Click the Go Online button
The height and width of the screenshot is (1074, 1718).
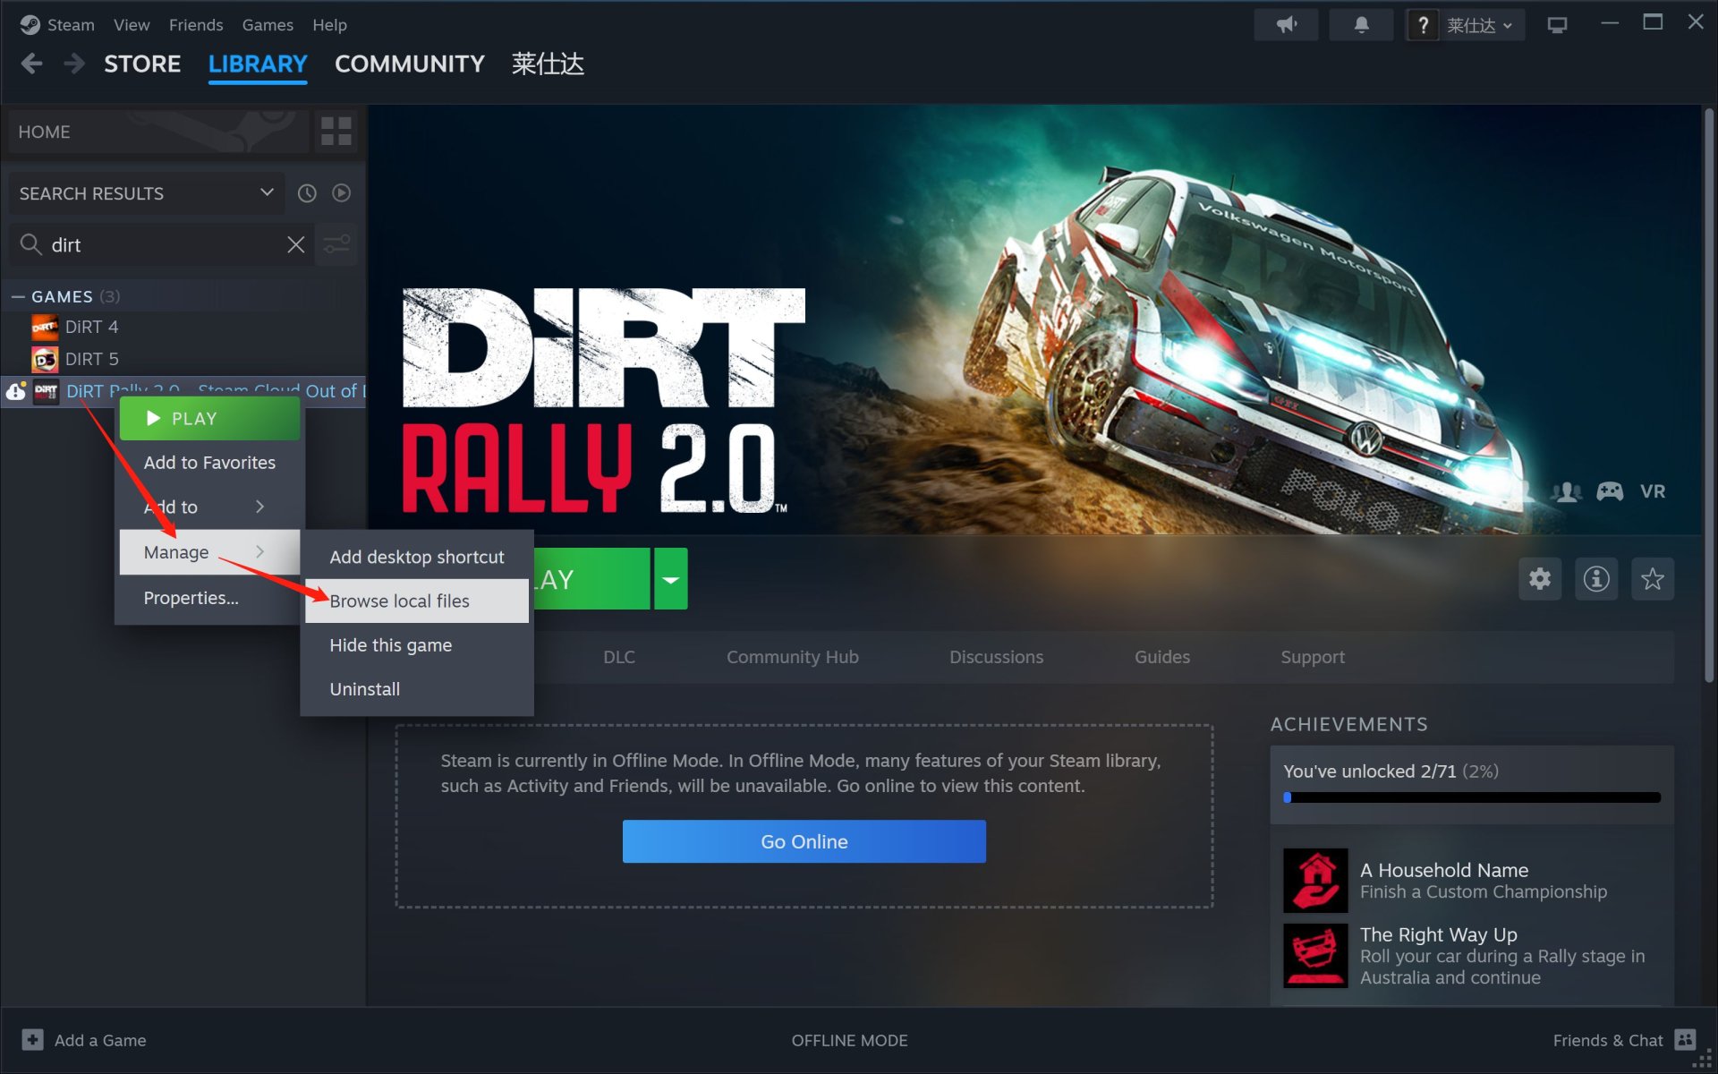pos(804,841)
